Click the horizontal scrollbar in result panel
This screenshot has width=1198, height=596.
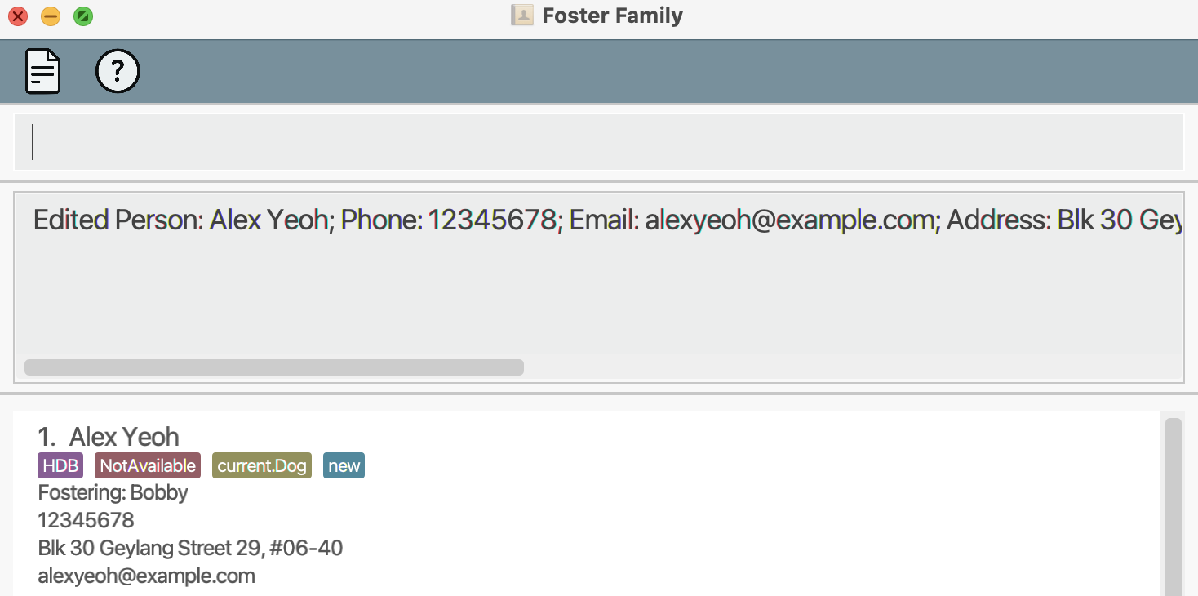[x=274, y=367]
